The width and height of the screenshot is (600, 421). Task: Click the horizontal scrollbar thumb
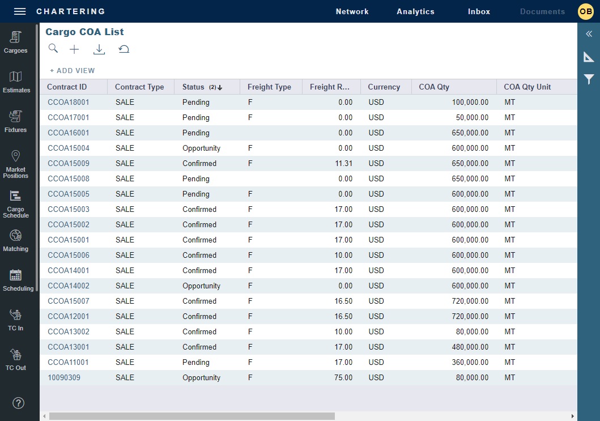tap(192, 416)
